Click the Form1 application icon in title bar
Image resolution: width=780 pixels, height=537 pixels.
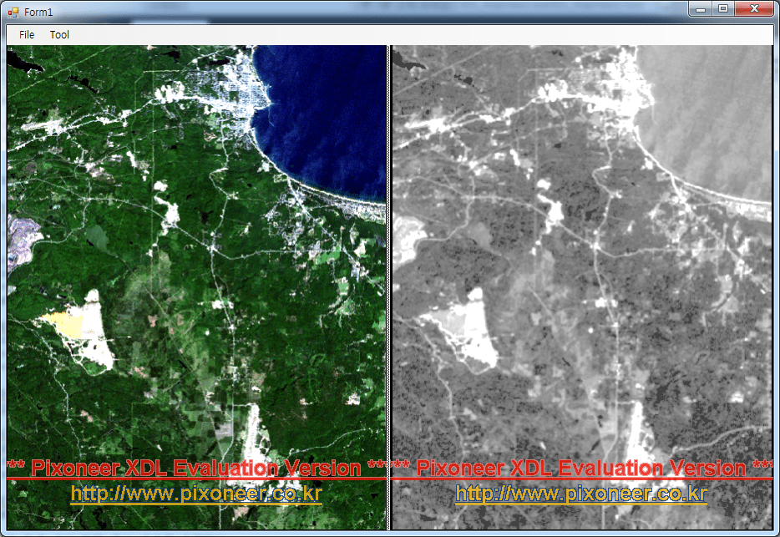coord(13,12)
